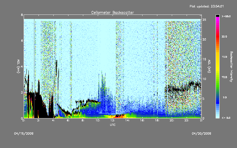This screenshot has width=237, height=148.
Task: Click the 22: hour tick on x-axis
Action: tap(187, 120)
